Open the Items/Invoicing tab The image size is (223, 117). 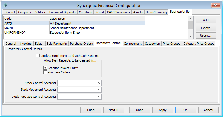click(x=156, y=12)
